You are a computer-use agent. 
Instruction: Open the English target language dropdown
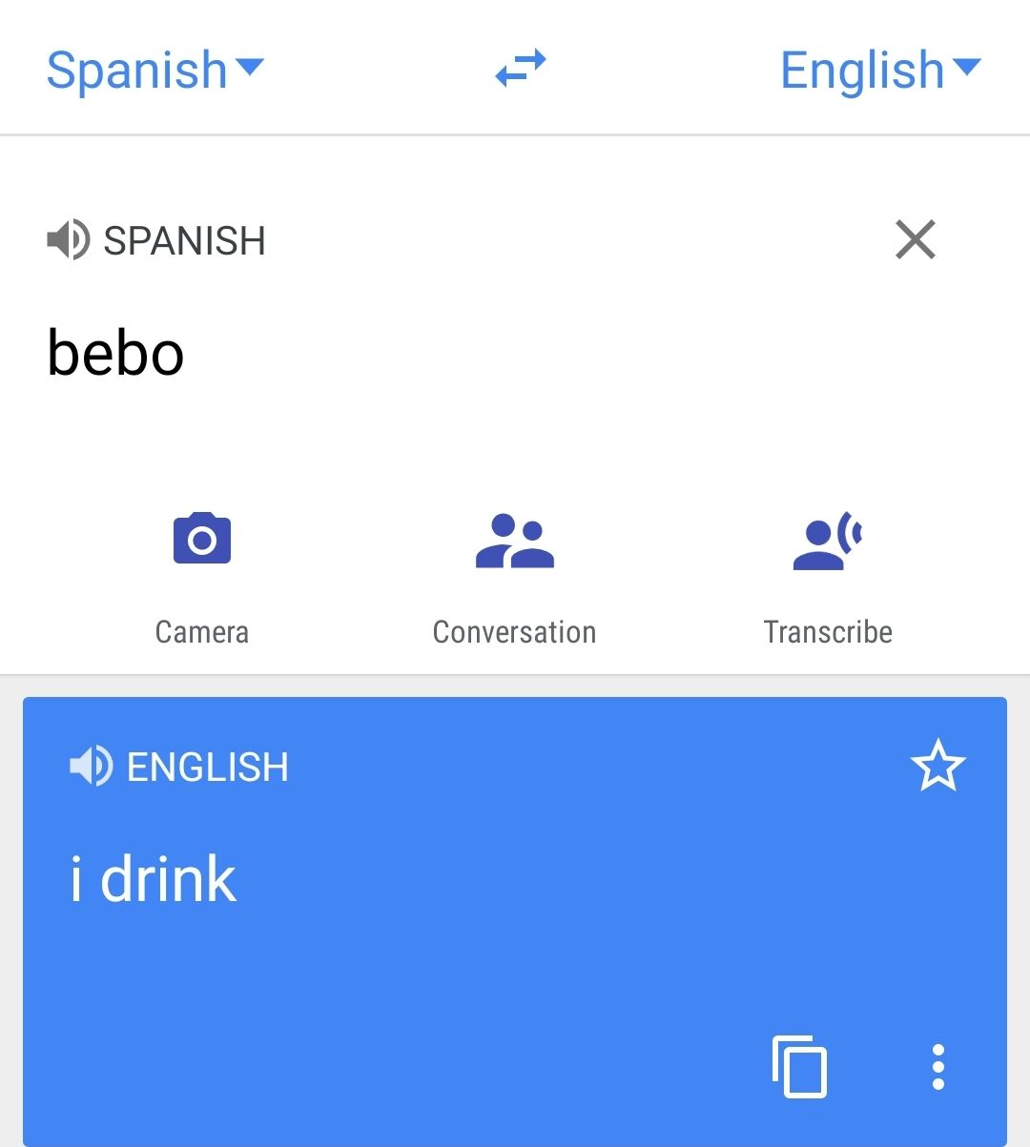[862, 70]
